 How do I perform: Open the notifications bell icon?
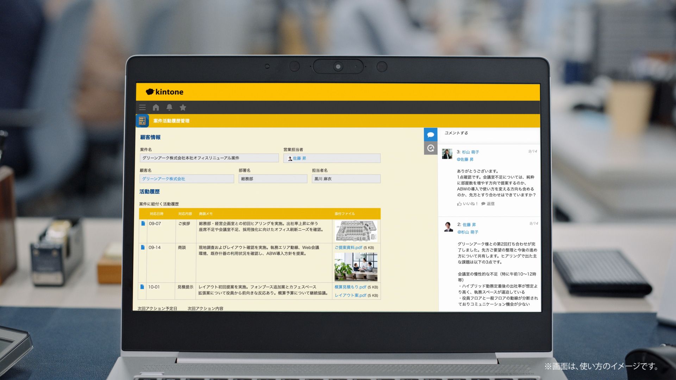[169, 107]
